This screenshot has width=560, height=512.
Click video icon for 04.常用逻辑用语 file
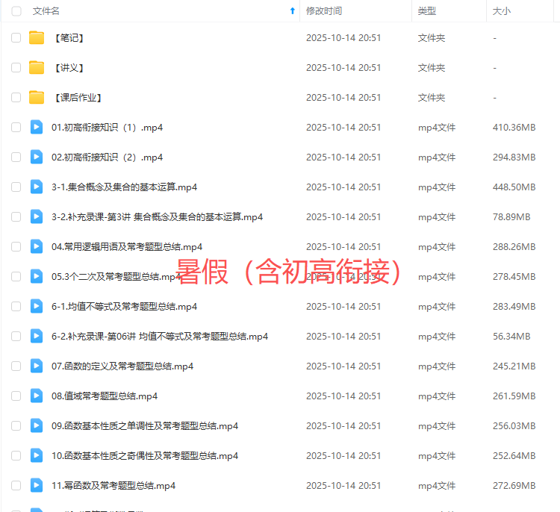point(37,246)
